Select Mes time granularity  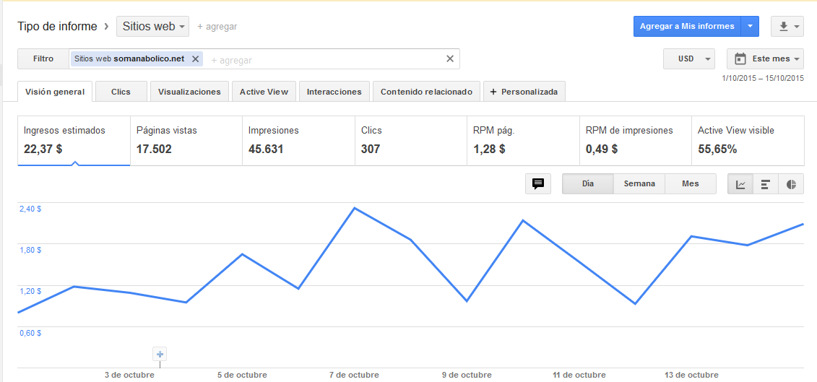pos(691,183)
